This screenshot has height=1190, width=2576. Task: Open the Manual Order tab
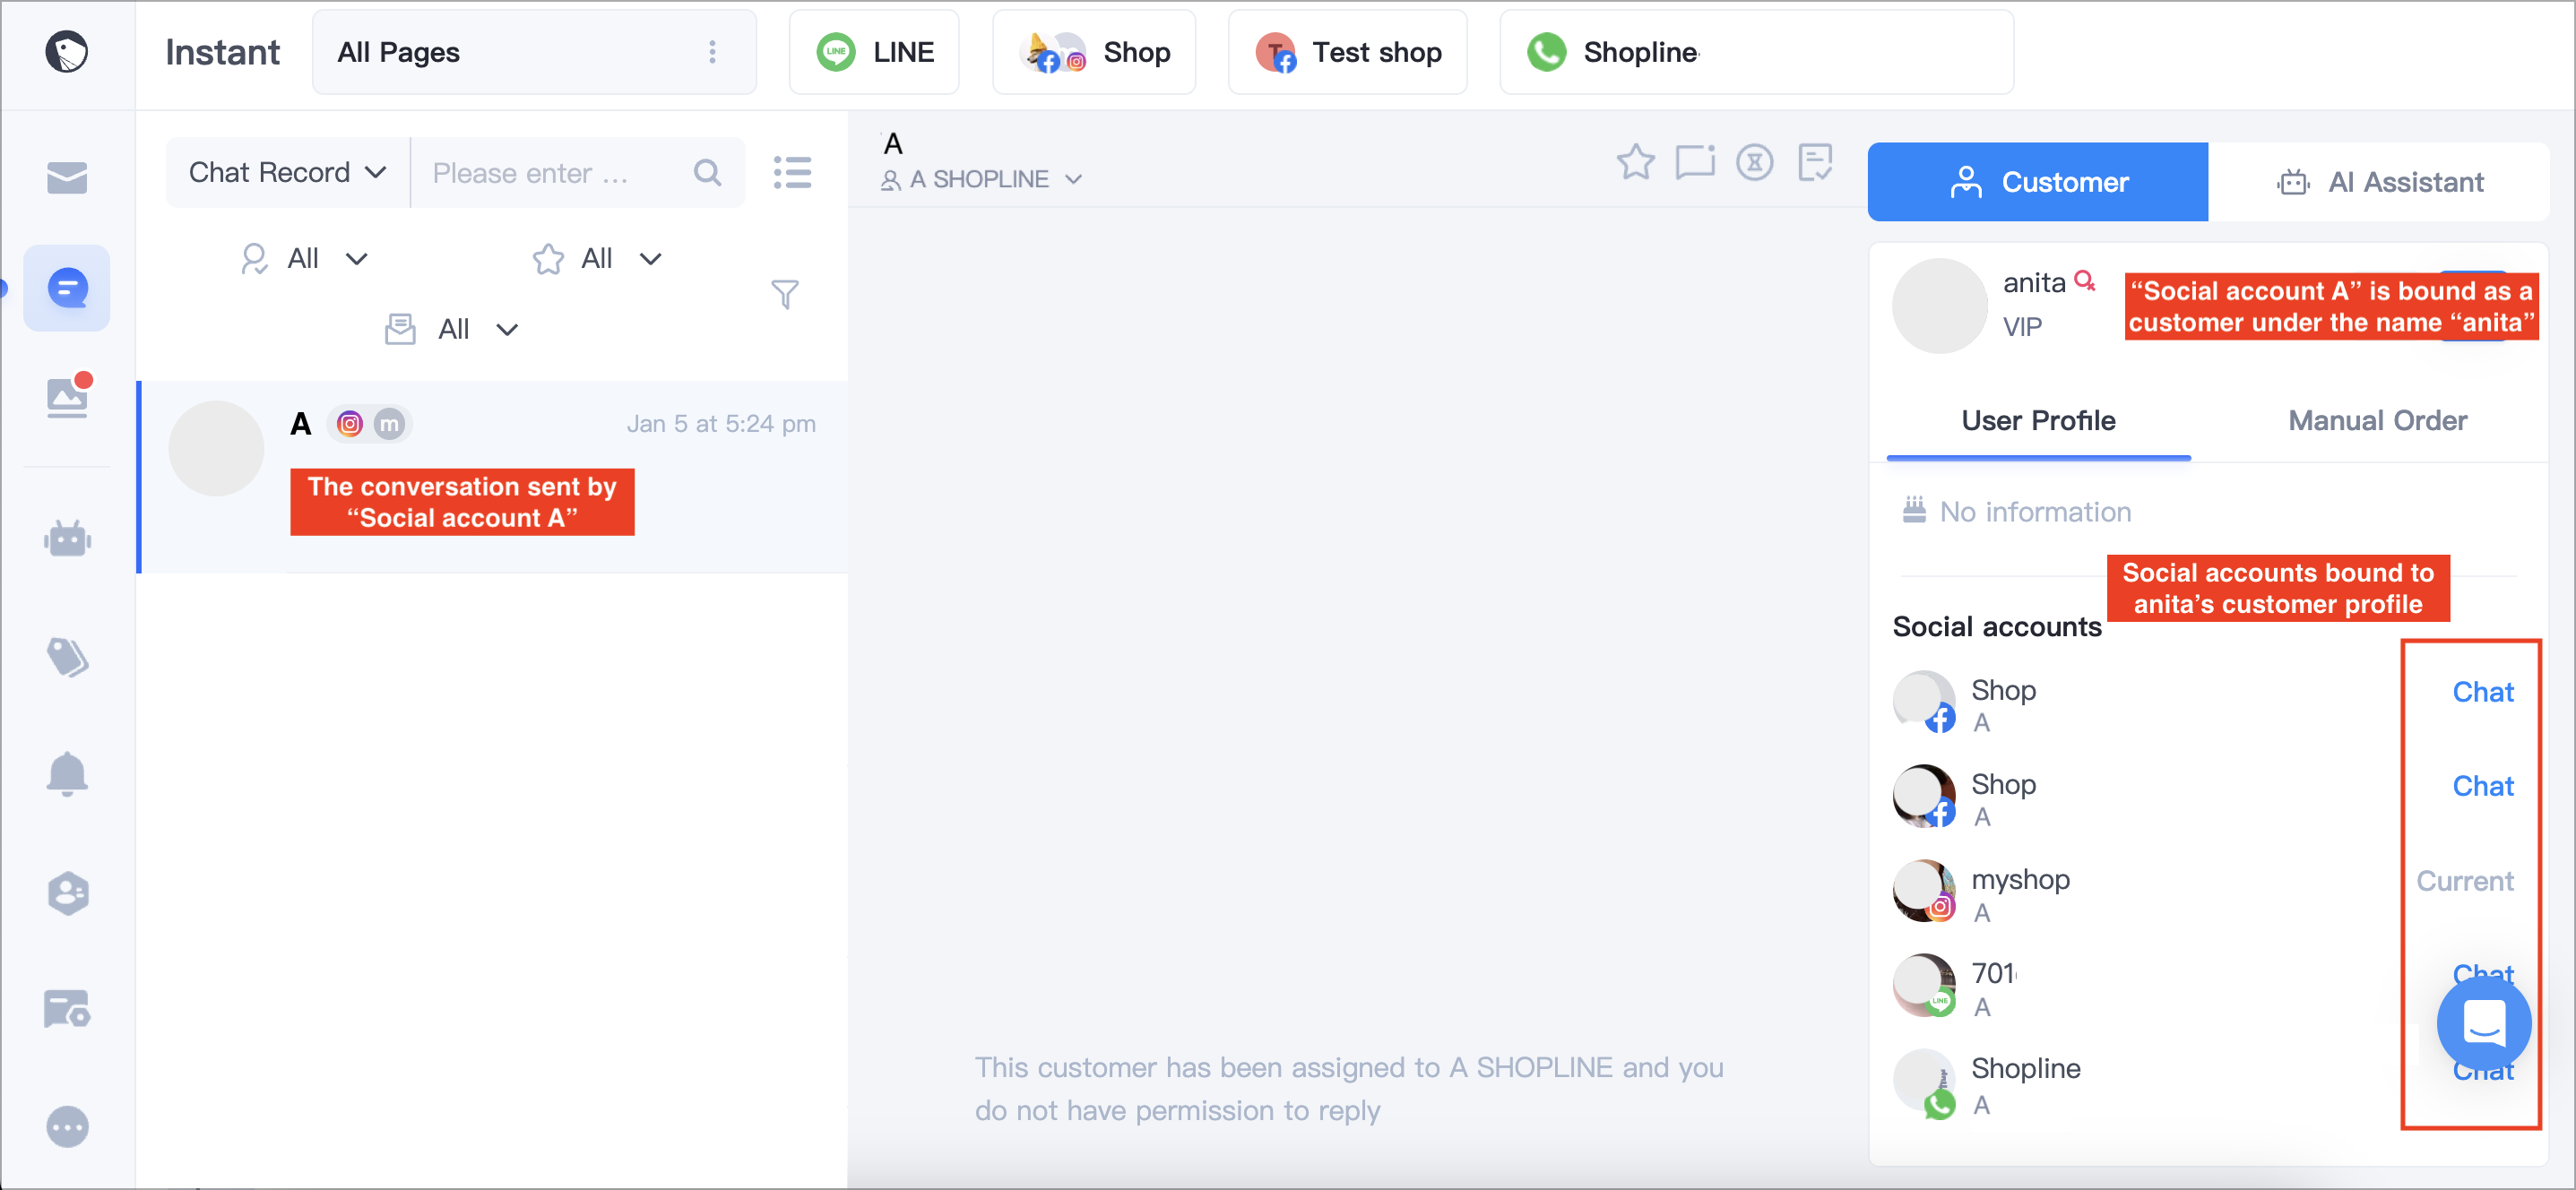tap(2376, 421)
